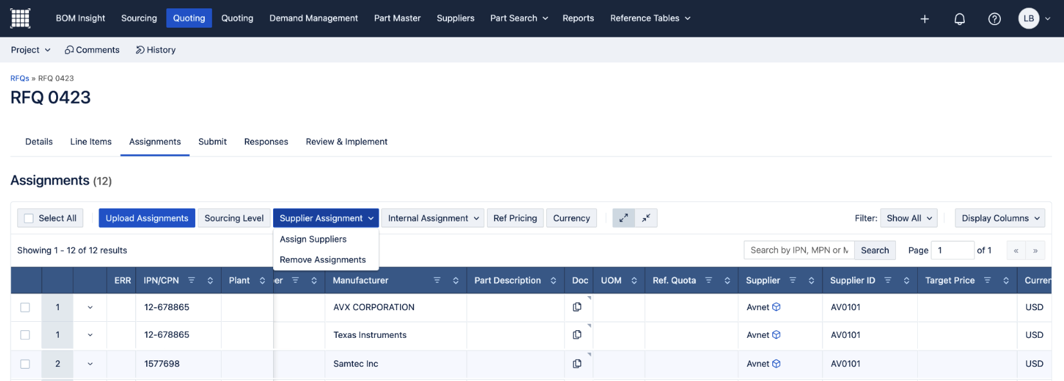This screenshot has height=381, width=1064.
Task: Open document icon for AVX CORPORATION row
Action: [x=577, y=307]
